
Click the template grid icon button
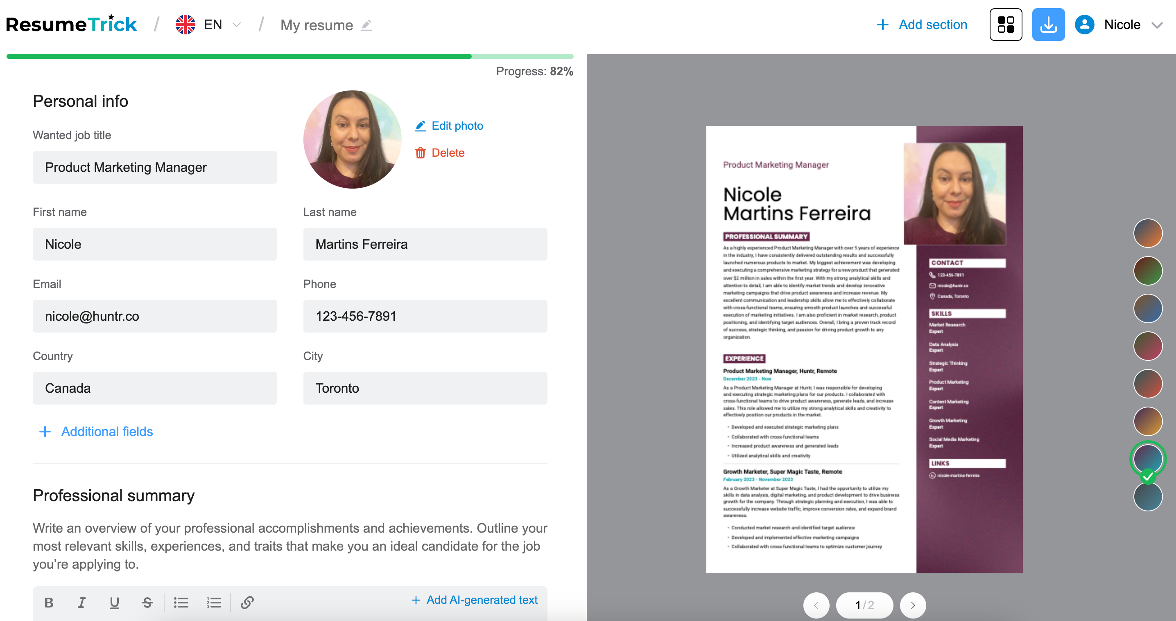tap(1005, 25)
